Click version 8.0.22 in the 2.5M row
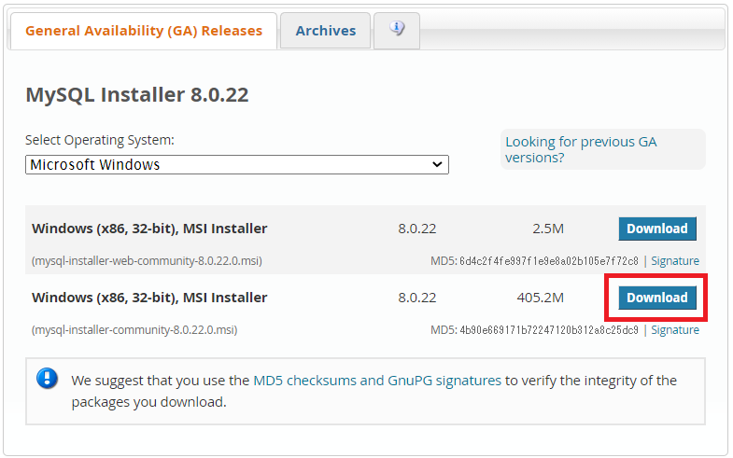Screen dimensions: 733x458 pos(417,229)
